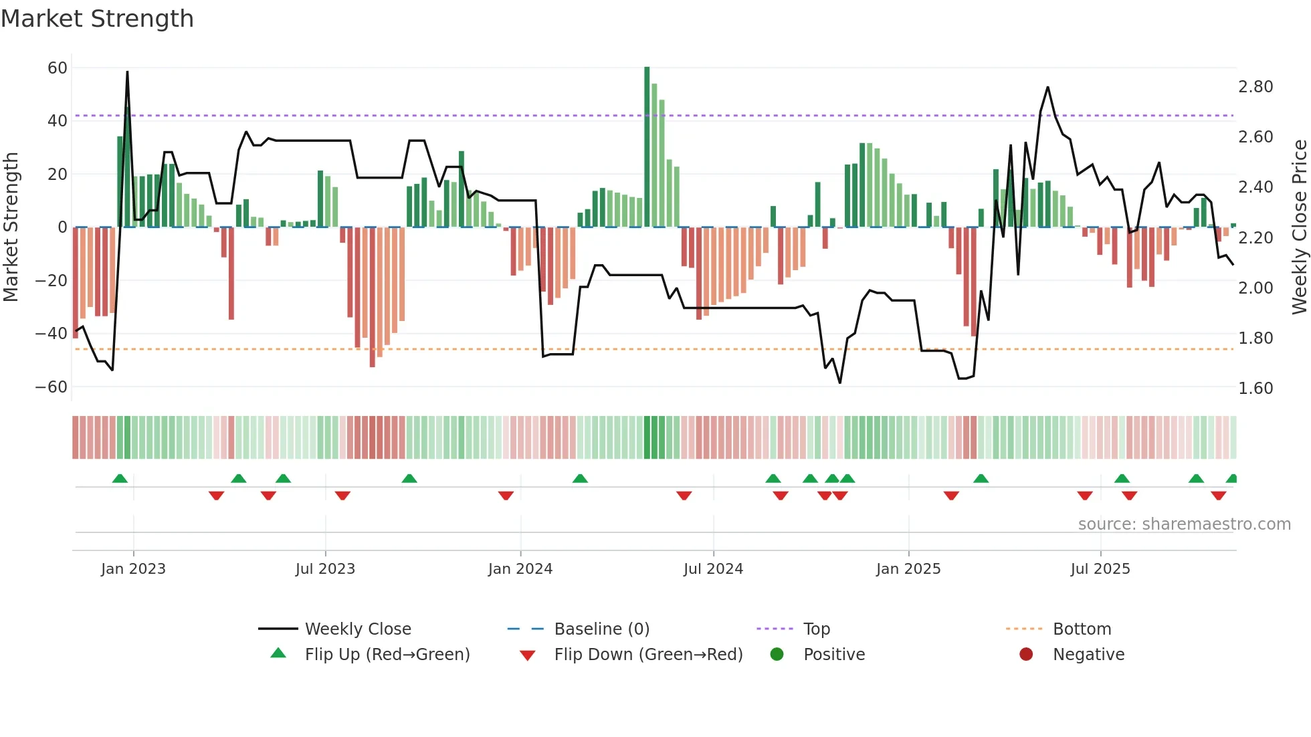The image size is (1311, 737).
Task: Click the "Jan 2024" x-axis label
Action: click(x=520, y=568)
